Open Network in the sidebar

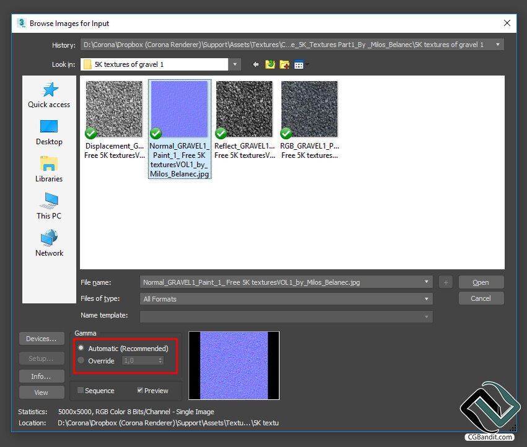coord(49,243)
